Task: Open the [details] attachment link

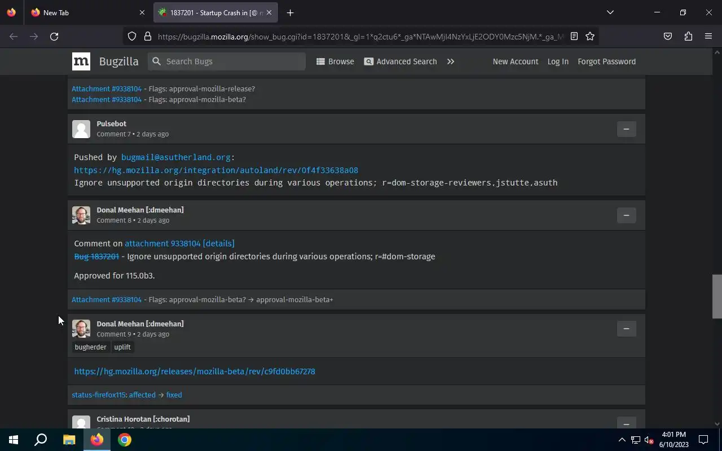Action: pyautogui.click(x=218, y=244)
